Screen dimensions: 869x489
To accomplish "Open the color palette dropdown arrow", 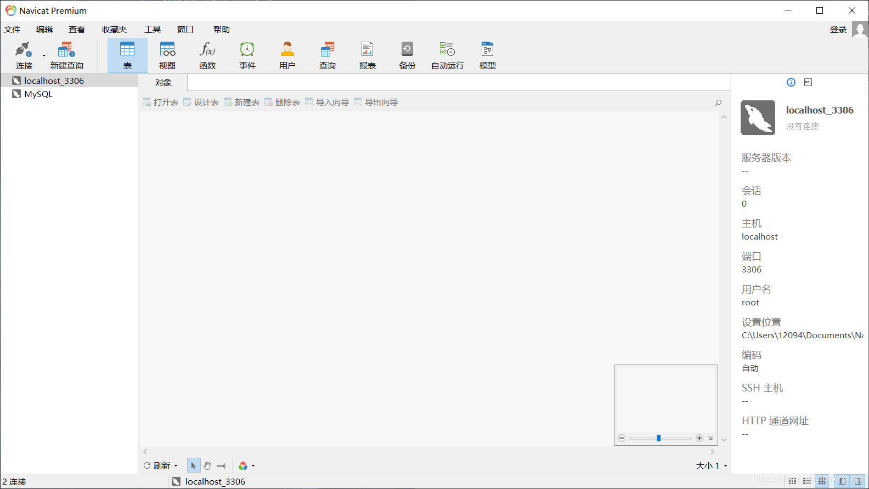I will point(253,466).
